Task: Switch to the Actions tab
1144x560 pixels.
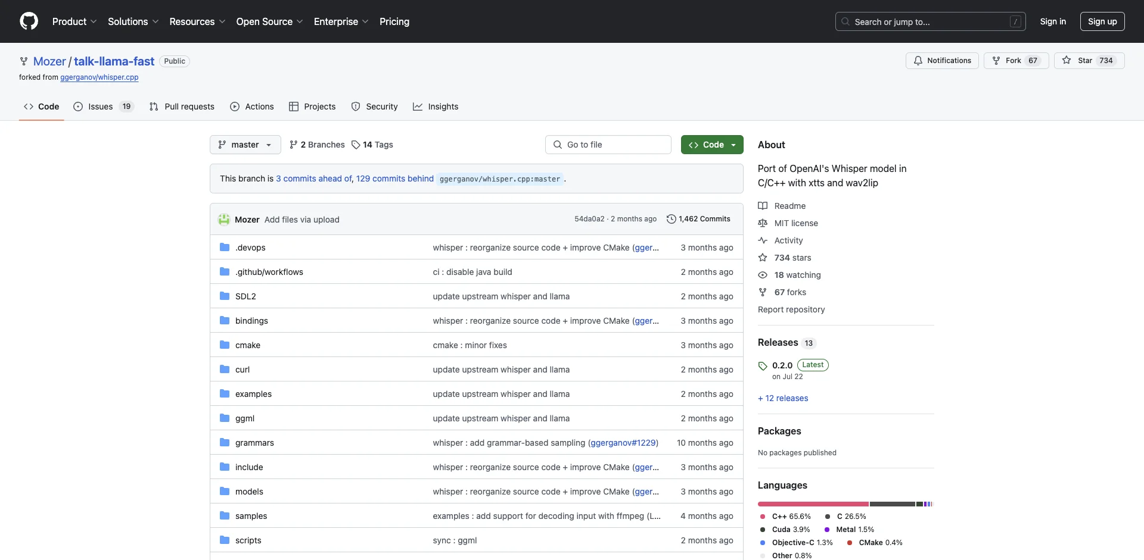Action: [252, 107]
